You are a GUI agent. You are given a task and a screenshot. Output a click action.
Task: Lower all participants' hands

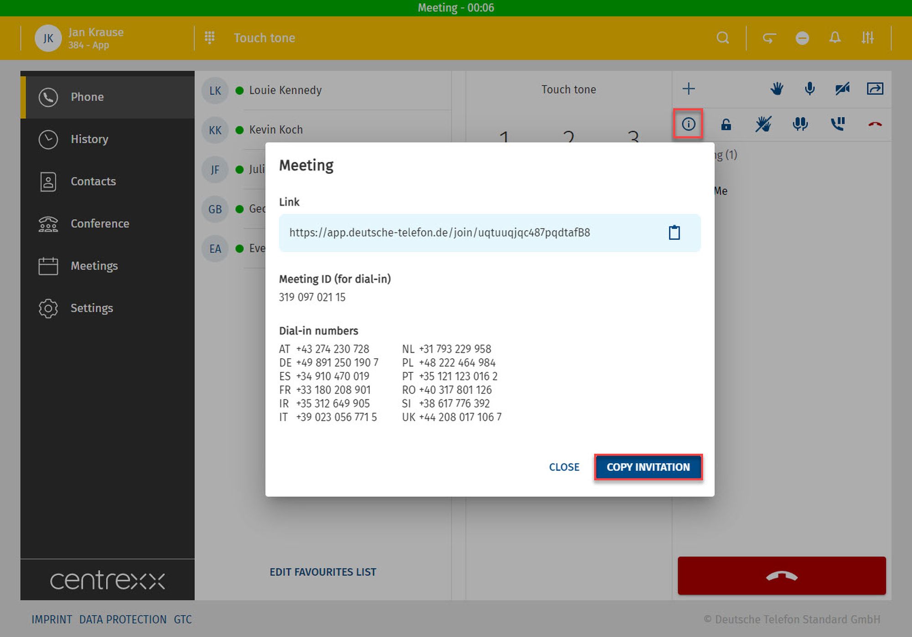pos(763,124)
